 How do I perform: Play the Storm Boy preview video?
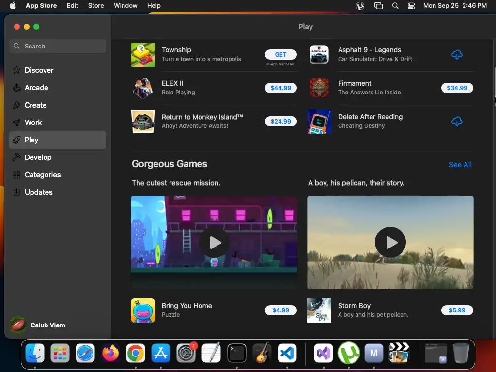click(390, 242)
